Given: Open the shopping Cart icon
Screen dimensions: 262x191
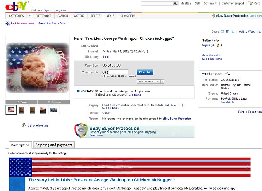Looking at the screenshot, I should coord(251,3).
